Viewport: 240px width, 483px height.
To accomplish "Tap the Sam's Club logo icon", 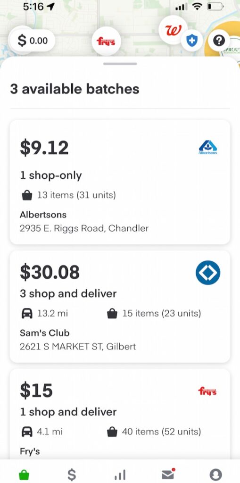I will coord(208,273).
